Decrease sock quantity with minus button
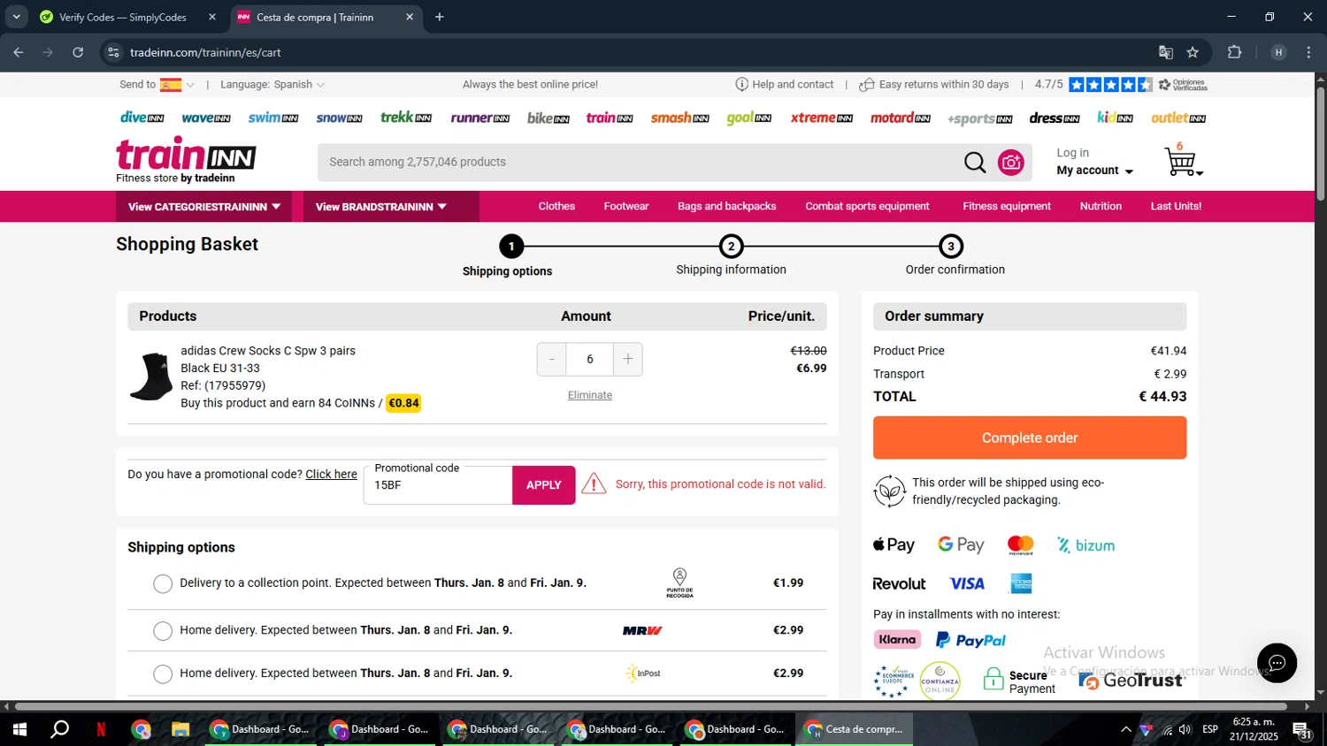The width and height of the screenshot is (1327, 746). pyautogui.click(x=552, y=359)
